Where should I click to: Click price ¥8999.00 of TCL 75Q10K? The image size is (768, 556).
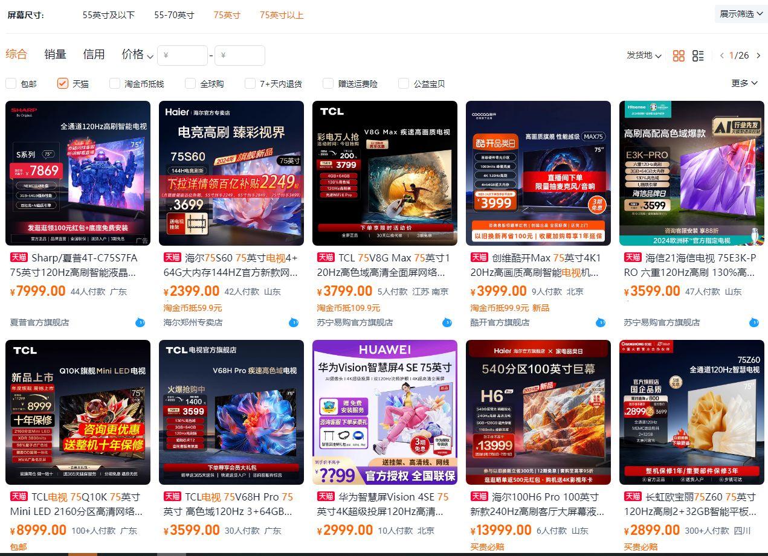pos(38,530)
